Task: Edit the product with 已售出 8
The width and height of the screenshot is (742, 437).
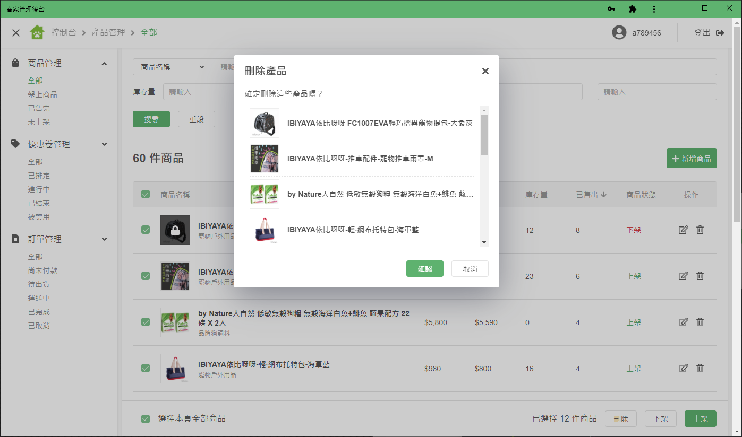Action: (x=684, y=230)
